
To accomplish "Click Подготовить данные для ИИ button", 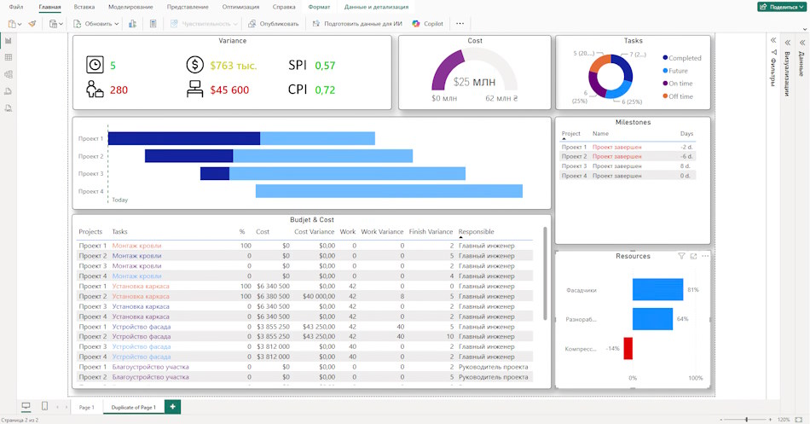I will tap(357, 24).
